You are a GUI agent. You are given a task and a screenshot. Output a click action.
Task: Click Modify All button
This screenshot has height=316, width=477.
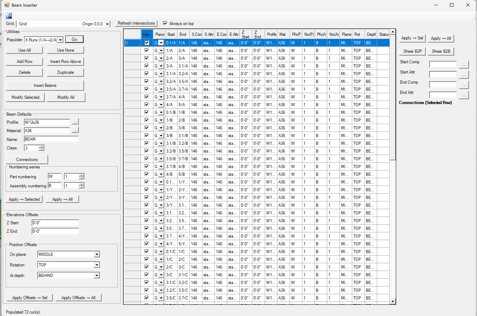66,97
